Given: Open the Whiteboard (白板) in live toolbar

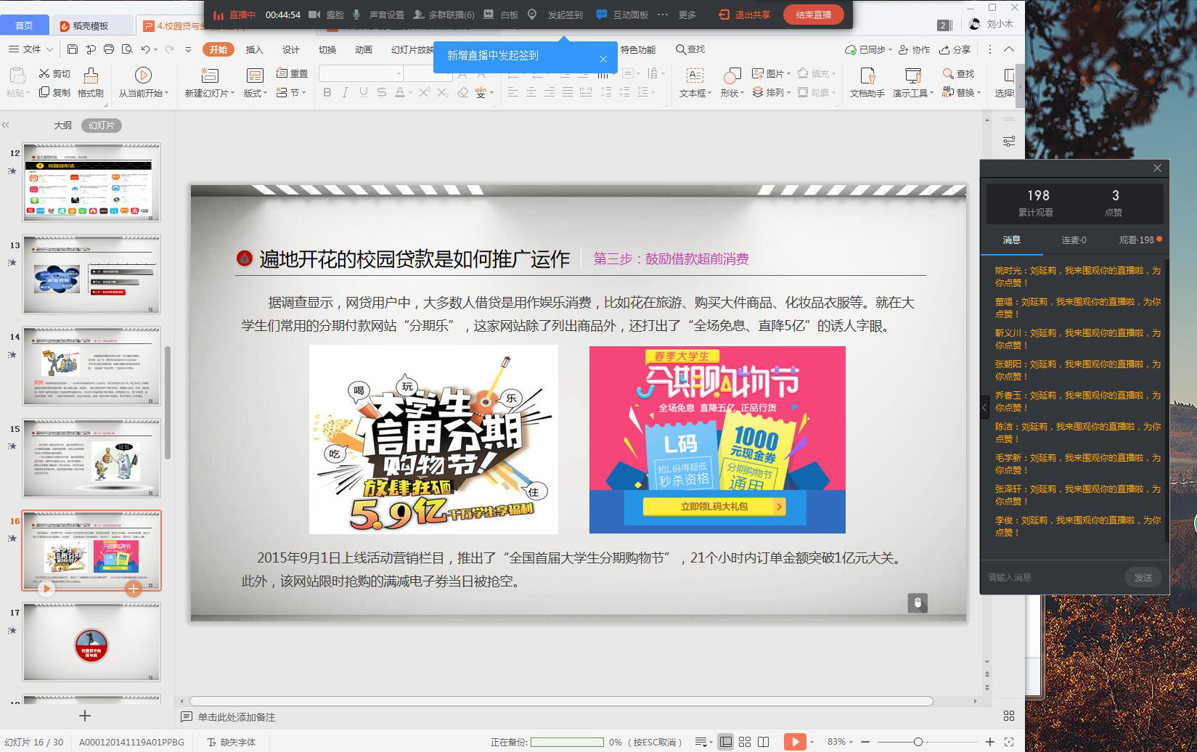Looking at the screenshot, I should (x=502, y=15).
